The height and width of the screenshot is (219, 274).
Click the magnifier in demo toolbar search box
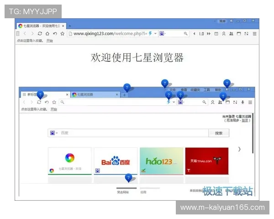[204, 102]
